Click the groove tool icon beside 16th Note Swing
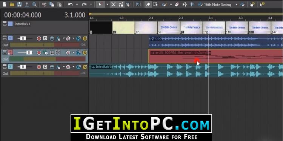 point(200,5)
